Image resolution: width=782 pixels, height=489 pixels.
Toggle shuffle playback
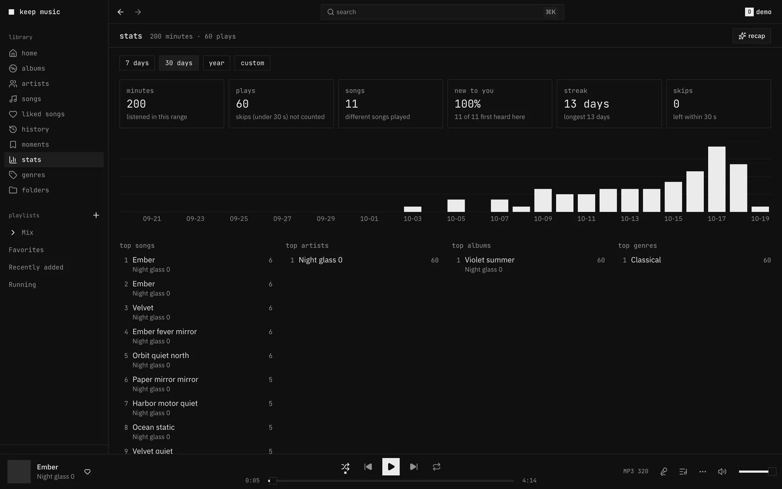coord(345,467)
